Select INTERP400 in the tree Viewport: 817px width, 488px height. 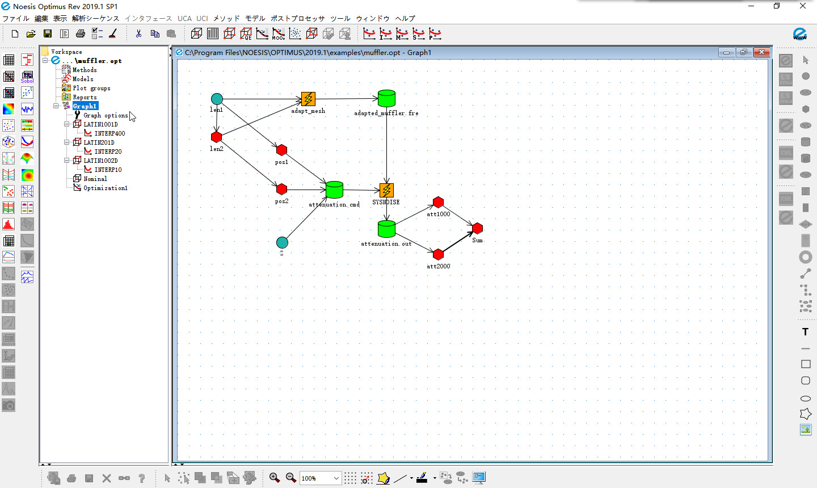[110, 133]
